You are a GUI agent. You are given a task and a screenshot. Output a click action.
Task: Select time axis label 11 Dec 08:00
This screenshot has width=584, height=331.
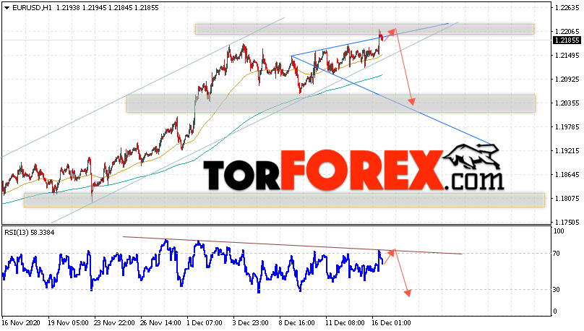pos(345,323)
